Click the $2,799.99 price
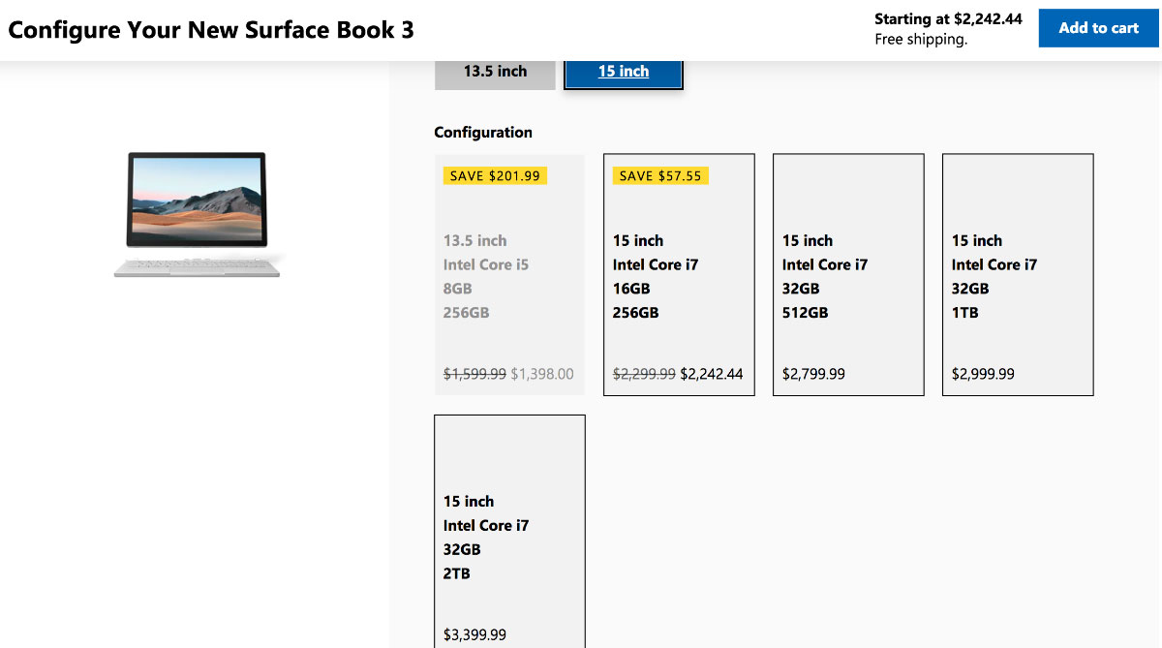The image size is (1162, 648). [813, 374]
